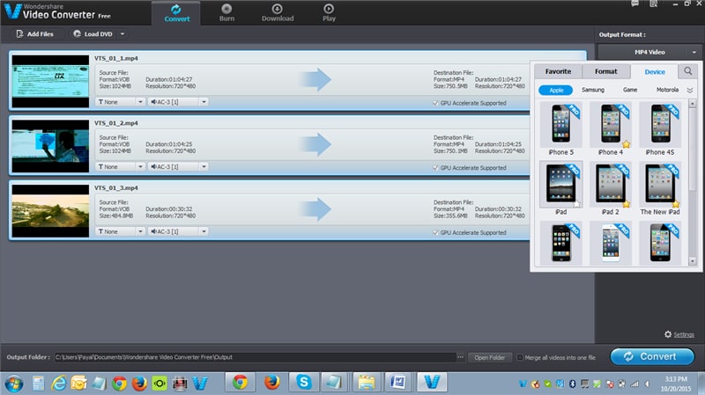The image size is (705, 395).
Task: Select the Convert tab at top
Action: (x=176, y=12)
